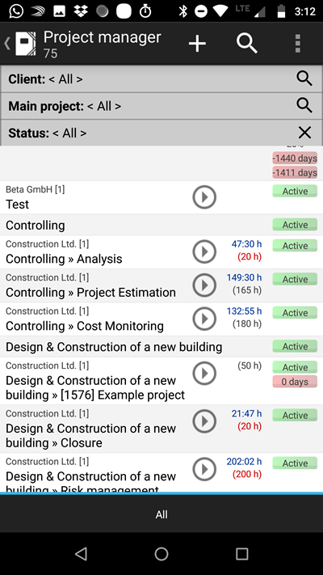Tap the Project manager app logo icon

pos(25,44)
